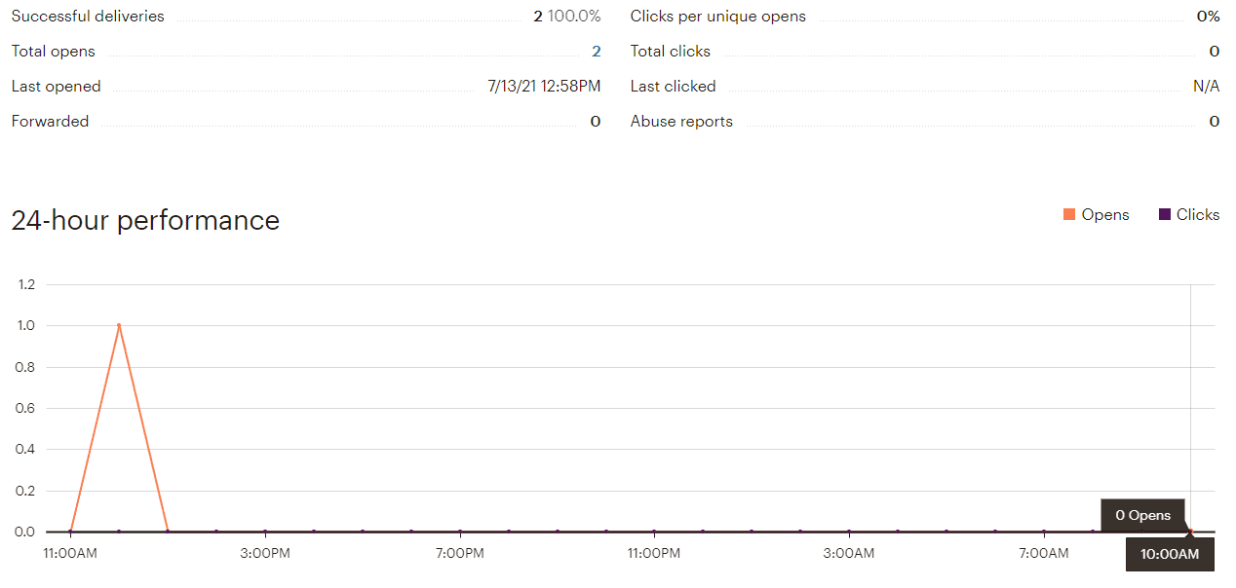Click the 3:00PM x-axis label
Image resolution: width=1236 pixels, height=588 pixels.
(265, 554)
